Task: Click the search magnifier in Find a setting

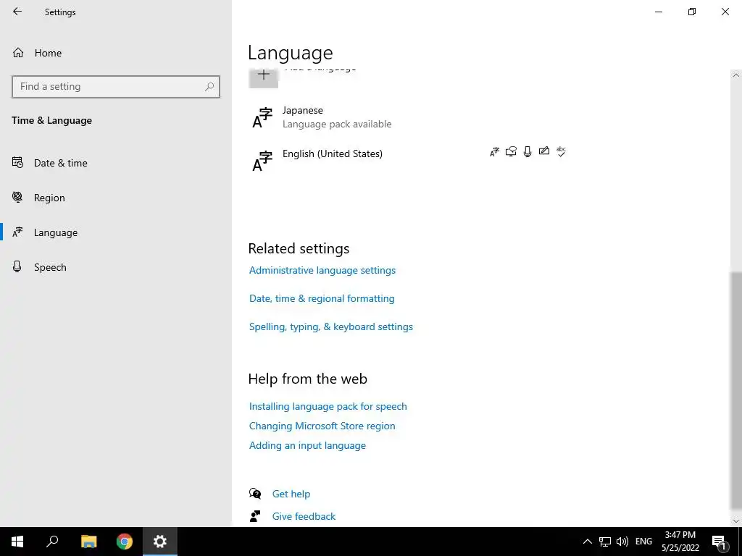Action: 209,87
